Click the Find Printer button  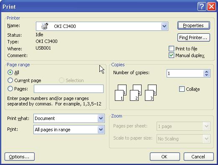194,37
